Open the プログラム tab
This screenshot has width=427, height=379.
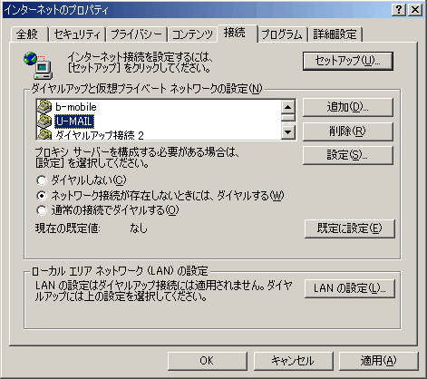coord(282,34)
